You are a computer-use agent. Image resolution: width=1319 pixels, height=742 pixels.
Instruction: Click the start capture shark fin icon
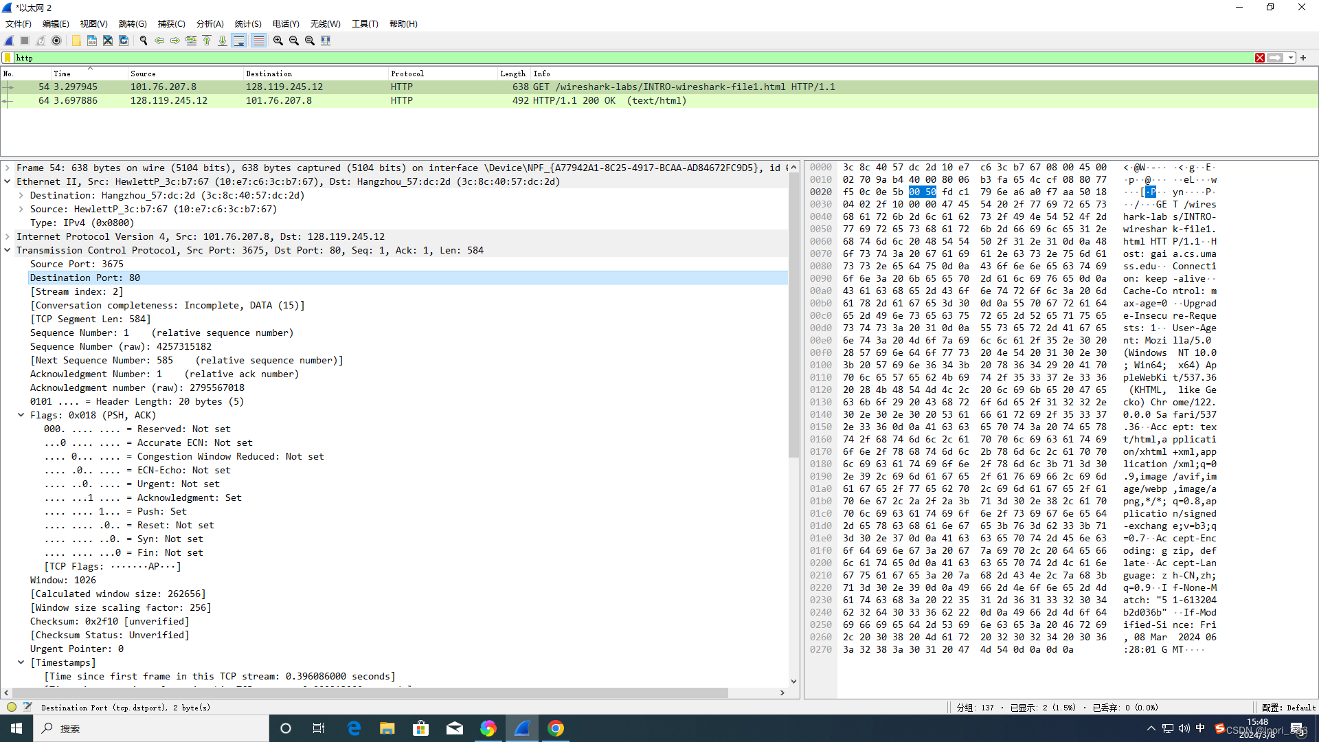[9, 41]
